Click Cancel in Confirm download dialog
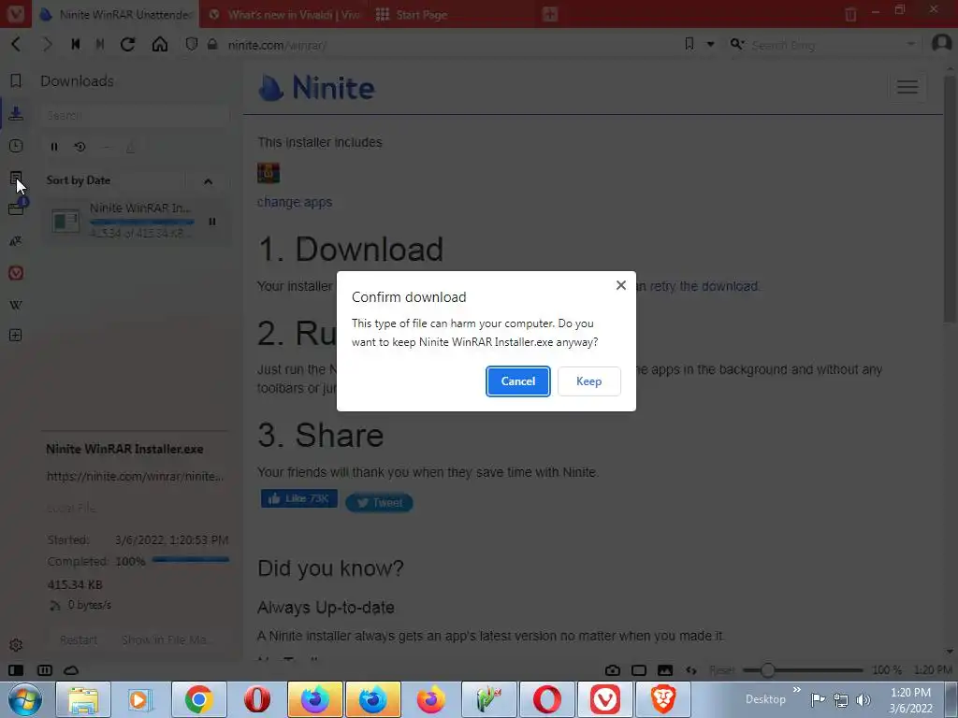Screen dimensions: 958x718 (x=517, y=381)
